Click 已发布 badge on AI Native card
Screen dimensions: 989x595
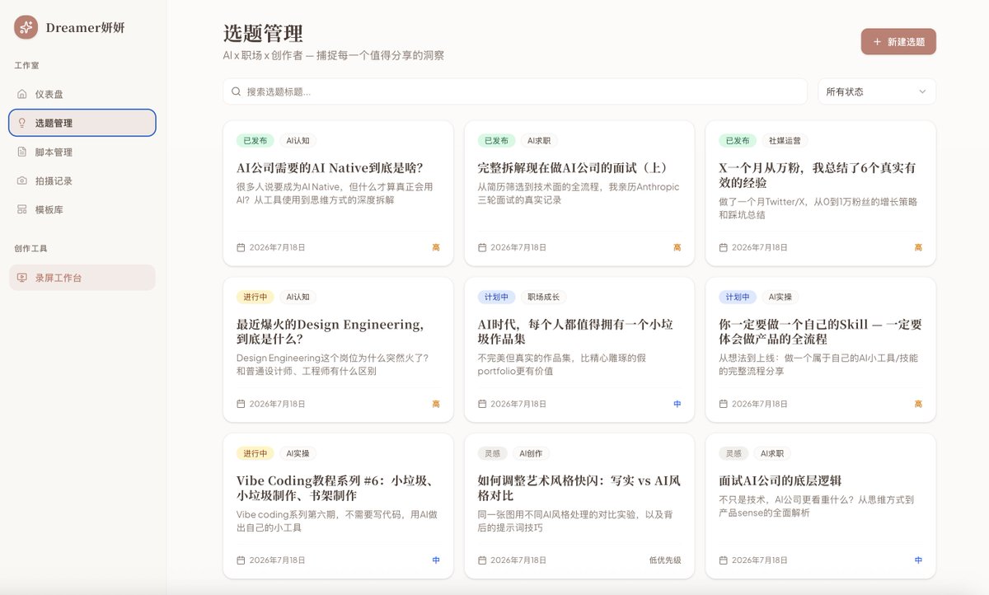[255, 141]
